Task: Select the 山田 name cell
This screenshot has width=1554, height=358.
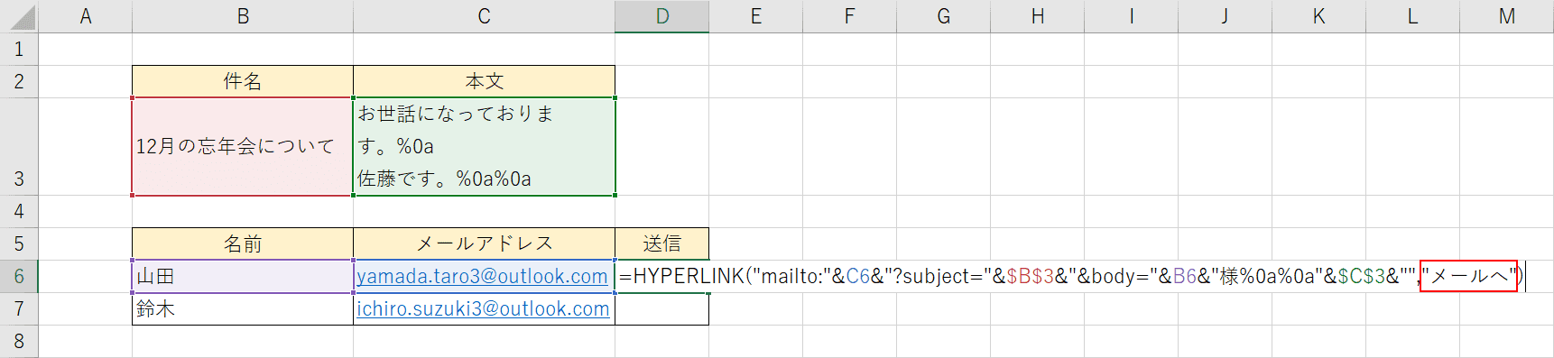Action: pos(243,276)
